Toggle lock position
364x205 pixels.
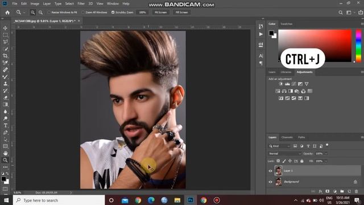(290, 161)
